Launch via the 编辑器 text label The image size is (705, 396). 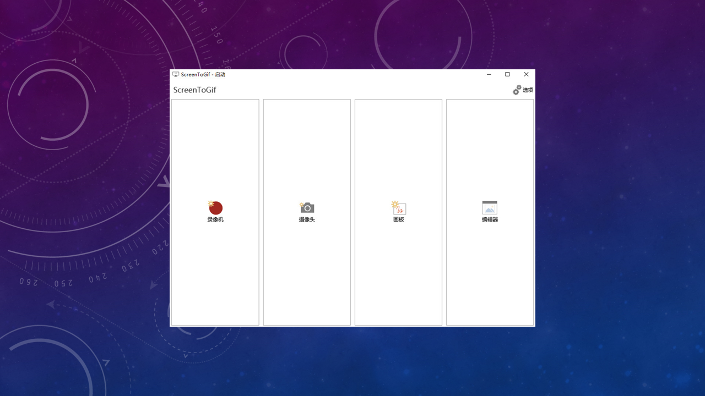point(490,219)
